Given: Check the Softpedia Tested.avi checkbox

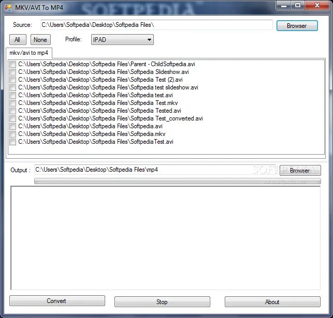Looking at the screenshot, I should click(x=13, y=111).
